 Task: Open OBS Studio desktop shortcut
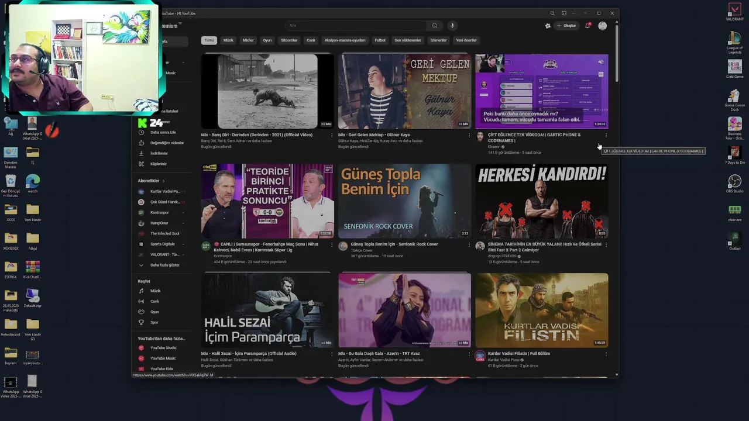(x=734, y=184)
